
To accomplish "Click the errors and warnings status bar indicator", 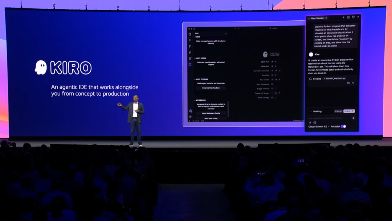I will point(196,121).
